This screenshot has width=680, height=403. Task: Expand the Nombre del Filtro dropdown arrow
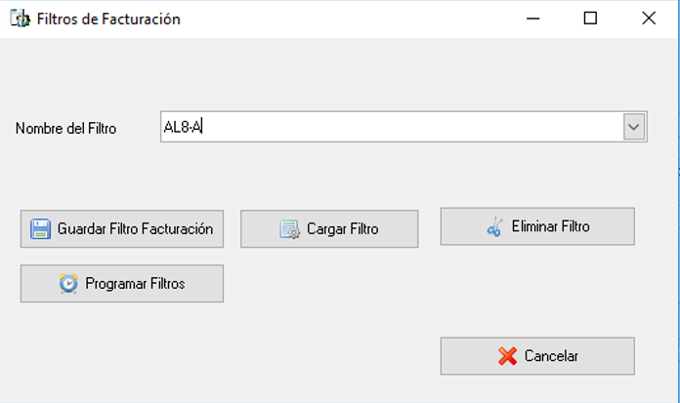pos(634,127)
